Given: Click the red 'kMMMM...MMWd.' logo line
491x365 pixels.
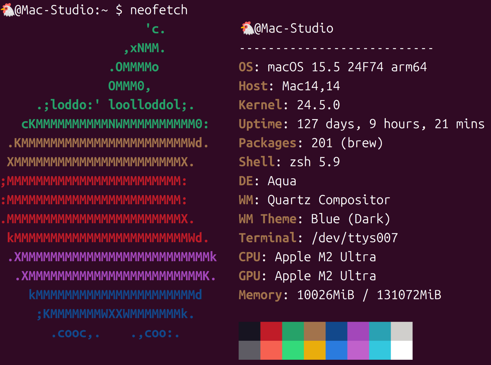Looking at the screenshot, I should click(x=108, y=238).
